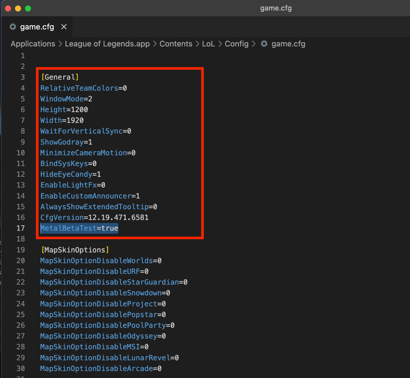Click highlighted MetalBetaTest=true line
Image resolution: width=410 pixels, height=378 pixels.
(x=79, y=228)
